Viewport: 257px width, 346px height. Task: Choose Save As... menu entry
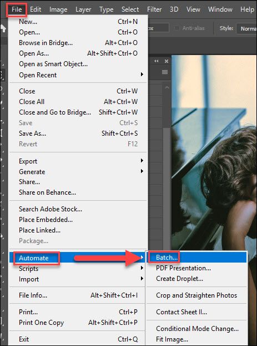pyautogui.click(x=78, y=134)
